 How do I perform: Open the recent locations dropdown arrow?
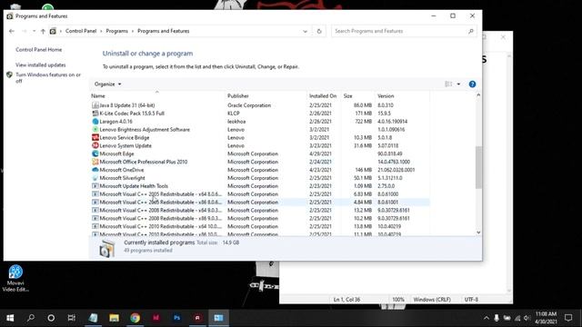point(34,31)
